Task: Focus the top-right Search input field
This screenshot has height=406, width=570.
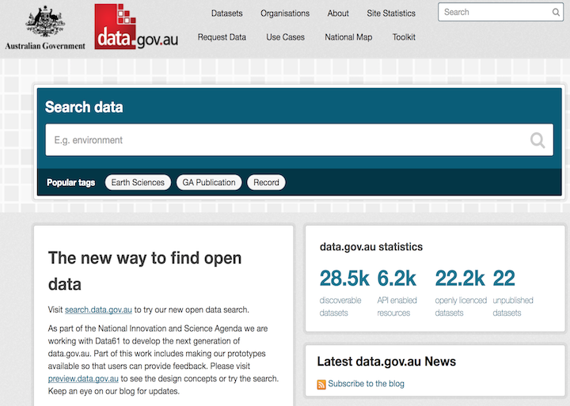Action: (500, 12)
